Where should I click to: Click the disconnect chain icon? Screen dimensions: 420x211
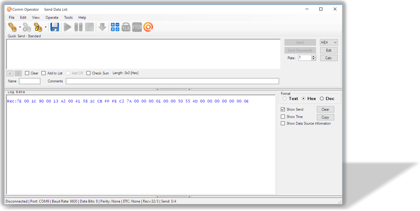[27, 27]
